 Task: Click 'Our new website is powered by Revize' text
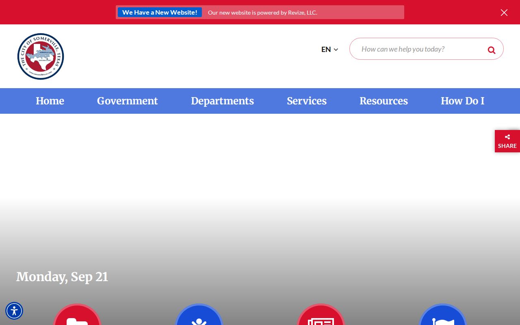262,13
